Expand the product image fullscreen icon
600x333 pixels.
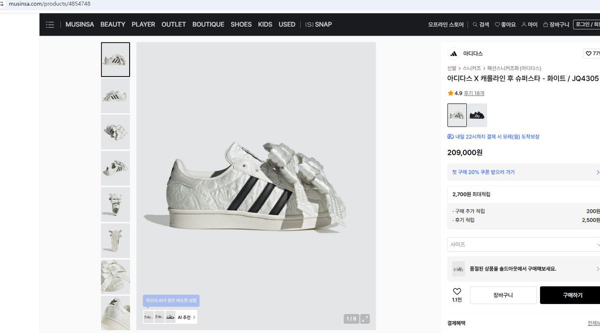click(x=365, y=318)
